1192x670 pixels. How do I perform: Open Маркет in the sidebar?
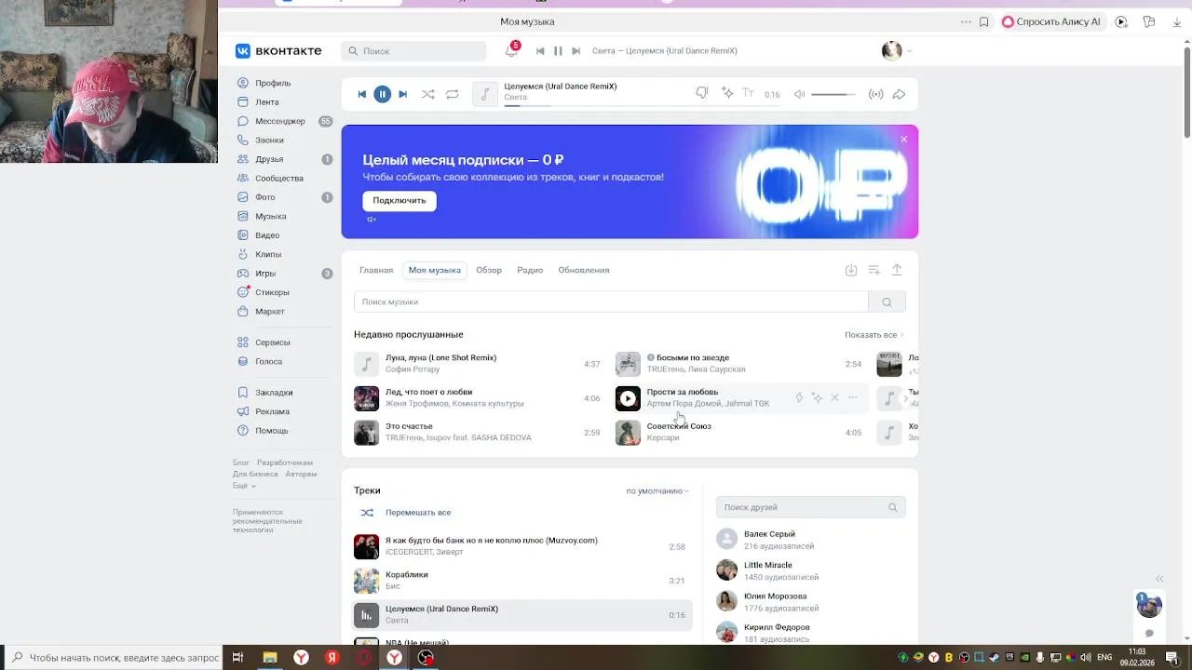pyautogui.click(x=269, y=312)
